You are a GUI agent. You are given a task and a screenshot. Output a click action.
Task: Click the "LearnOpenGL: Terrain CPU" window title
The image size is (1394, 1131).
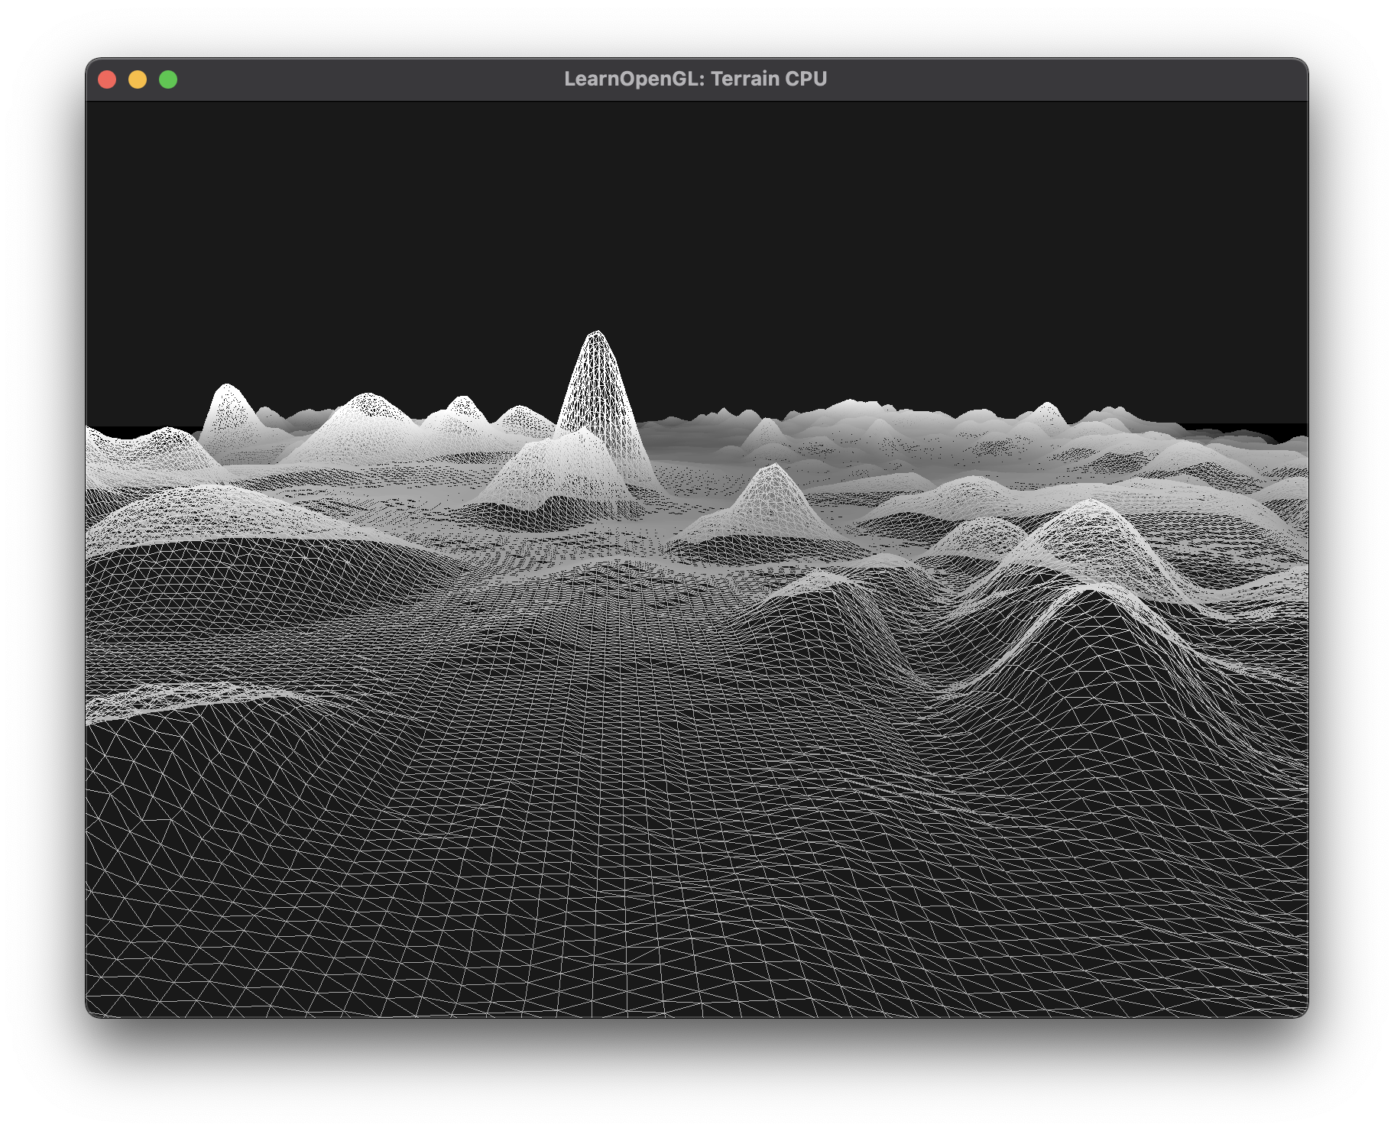pyautogui.click(x=695, y=79)
